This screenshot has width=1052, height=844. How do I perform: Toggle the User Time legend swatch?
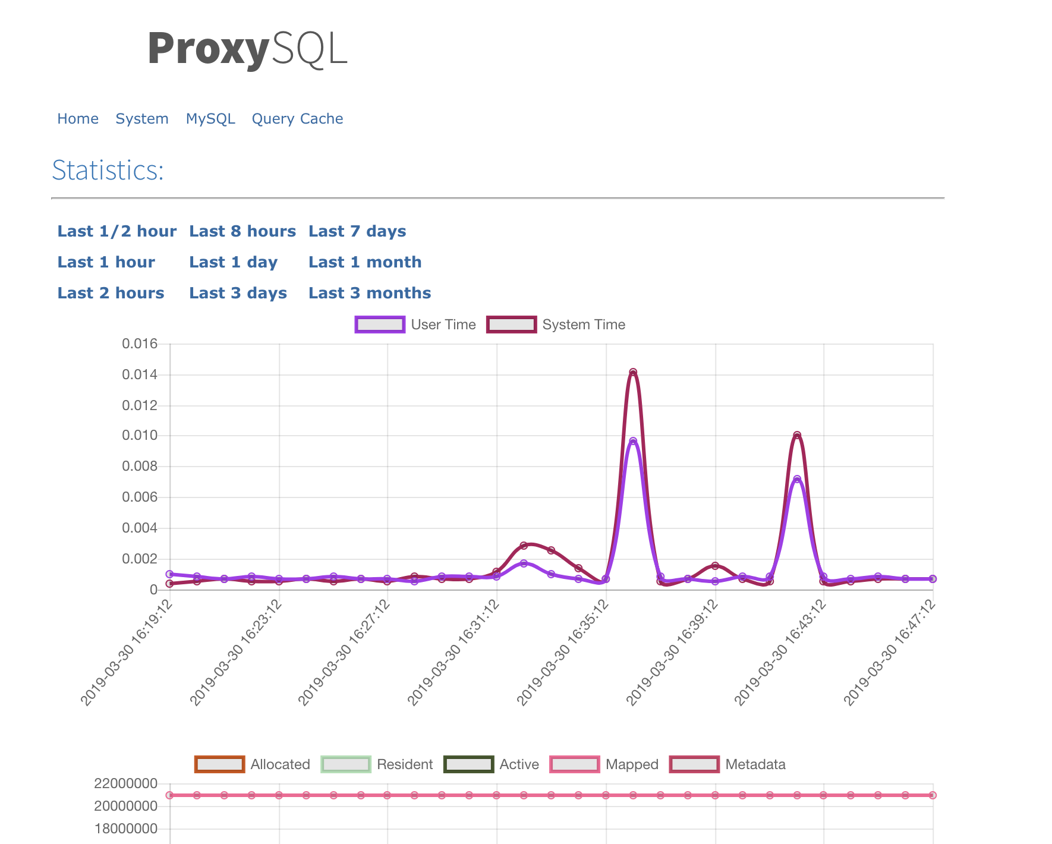(379, 325)
